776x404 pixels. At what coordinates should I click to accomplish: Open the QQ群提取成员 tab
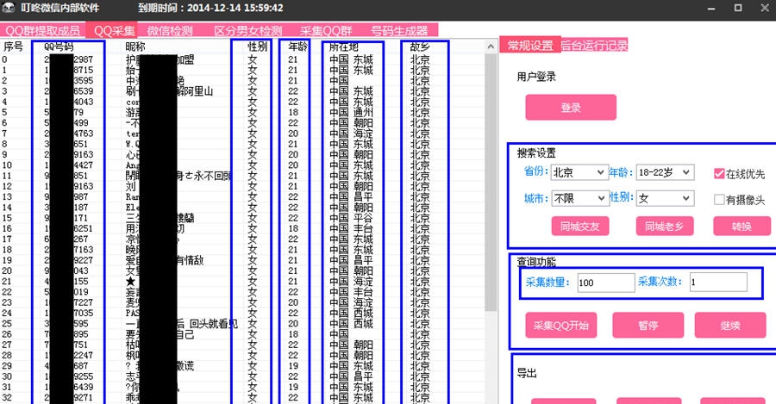coord(42,31)
